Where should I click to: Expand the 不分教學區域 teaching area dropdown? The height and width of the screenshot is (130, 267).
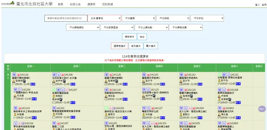(x=117, y=27)
